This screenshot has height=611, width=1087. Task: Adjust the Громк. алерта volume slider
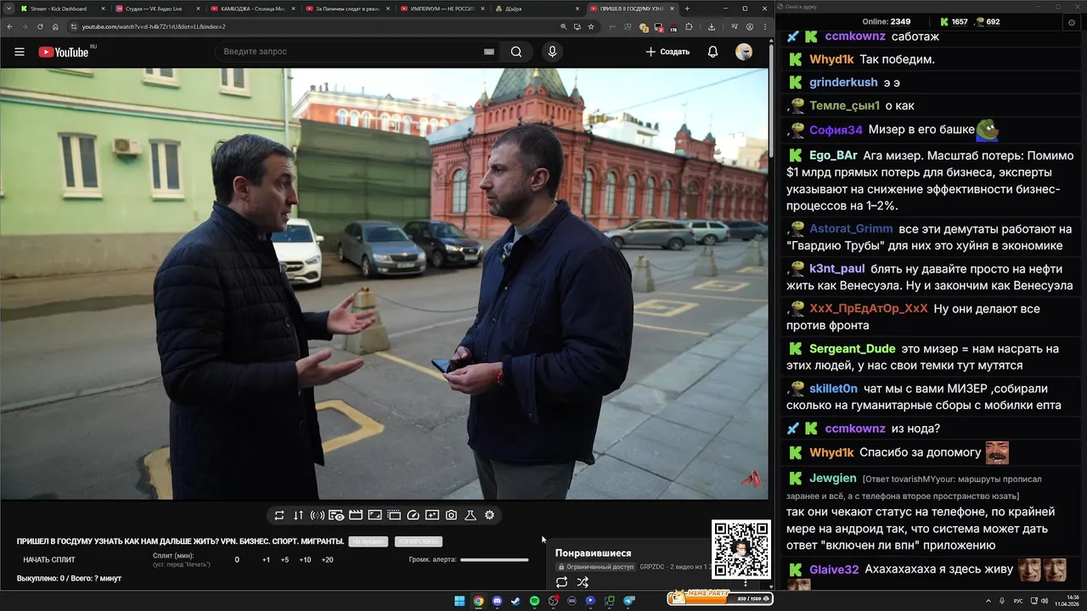(x=494, y=559)
